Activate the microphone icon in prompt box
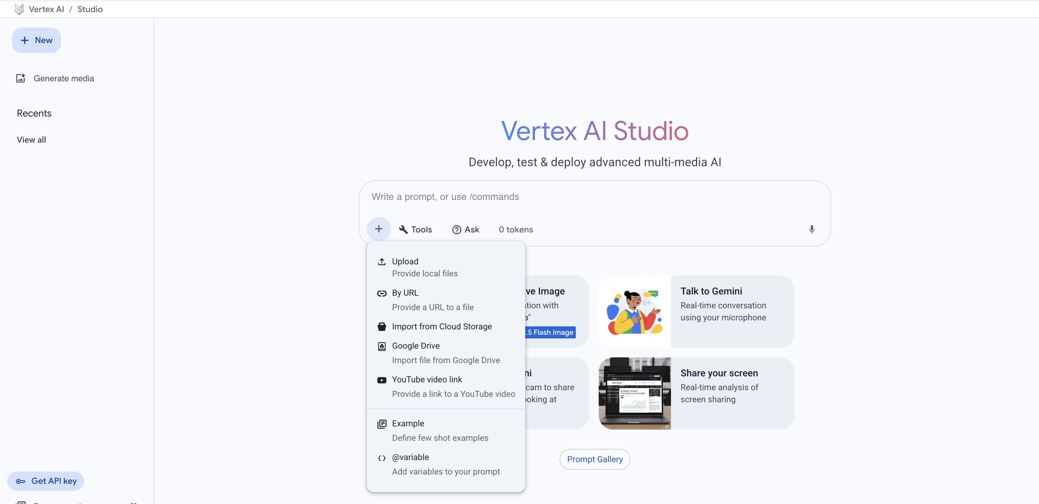Viewport: 1039px width, 504px height. [x=812, y=229]
